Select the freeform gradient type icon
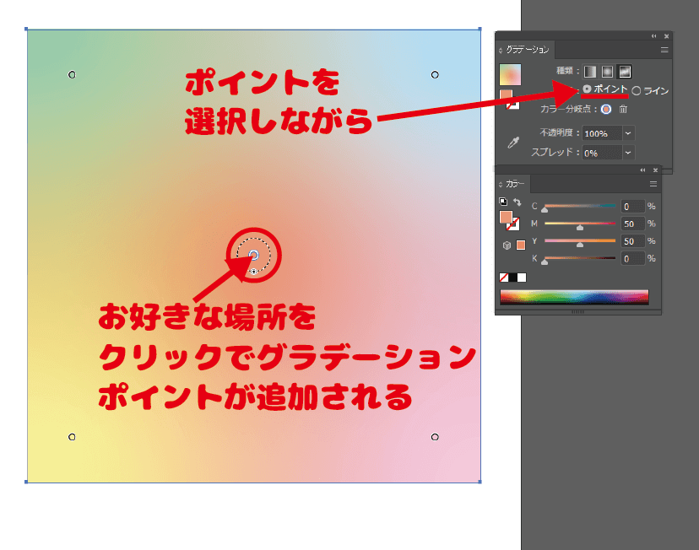This screenshot has height=550, width=699. coord(625,72)
